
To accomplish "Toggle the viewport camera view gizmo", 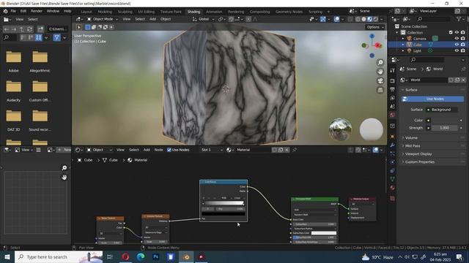I will 380,81.
